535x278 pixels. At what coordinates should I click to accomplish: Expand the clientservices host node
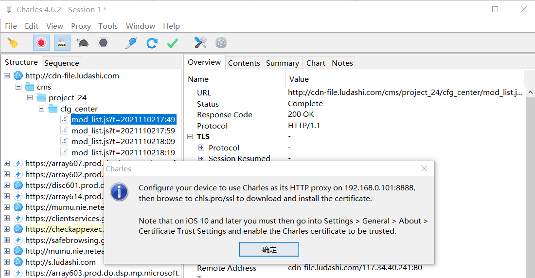tap(7, 218)
